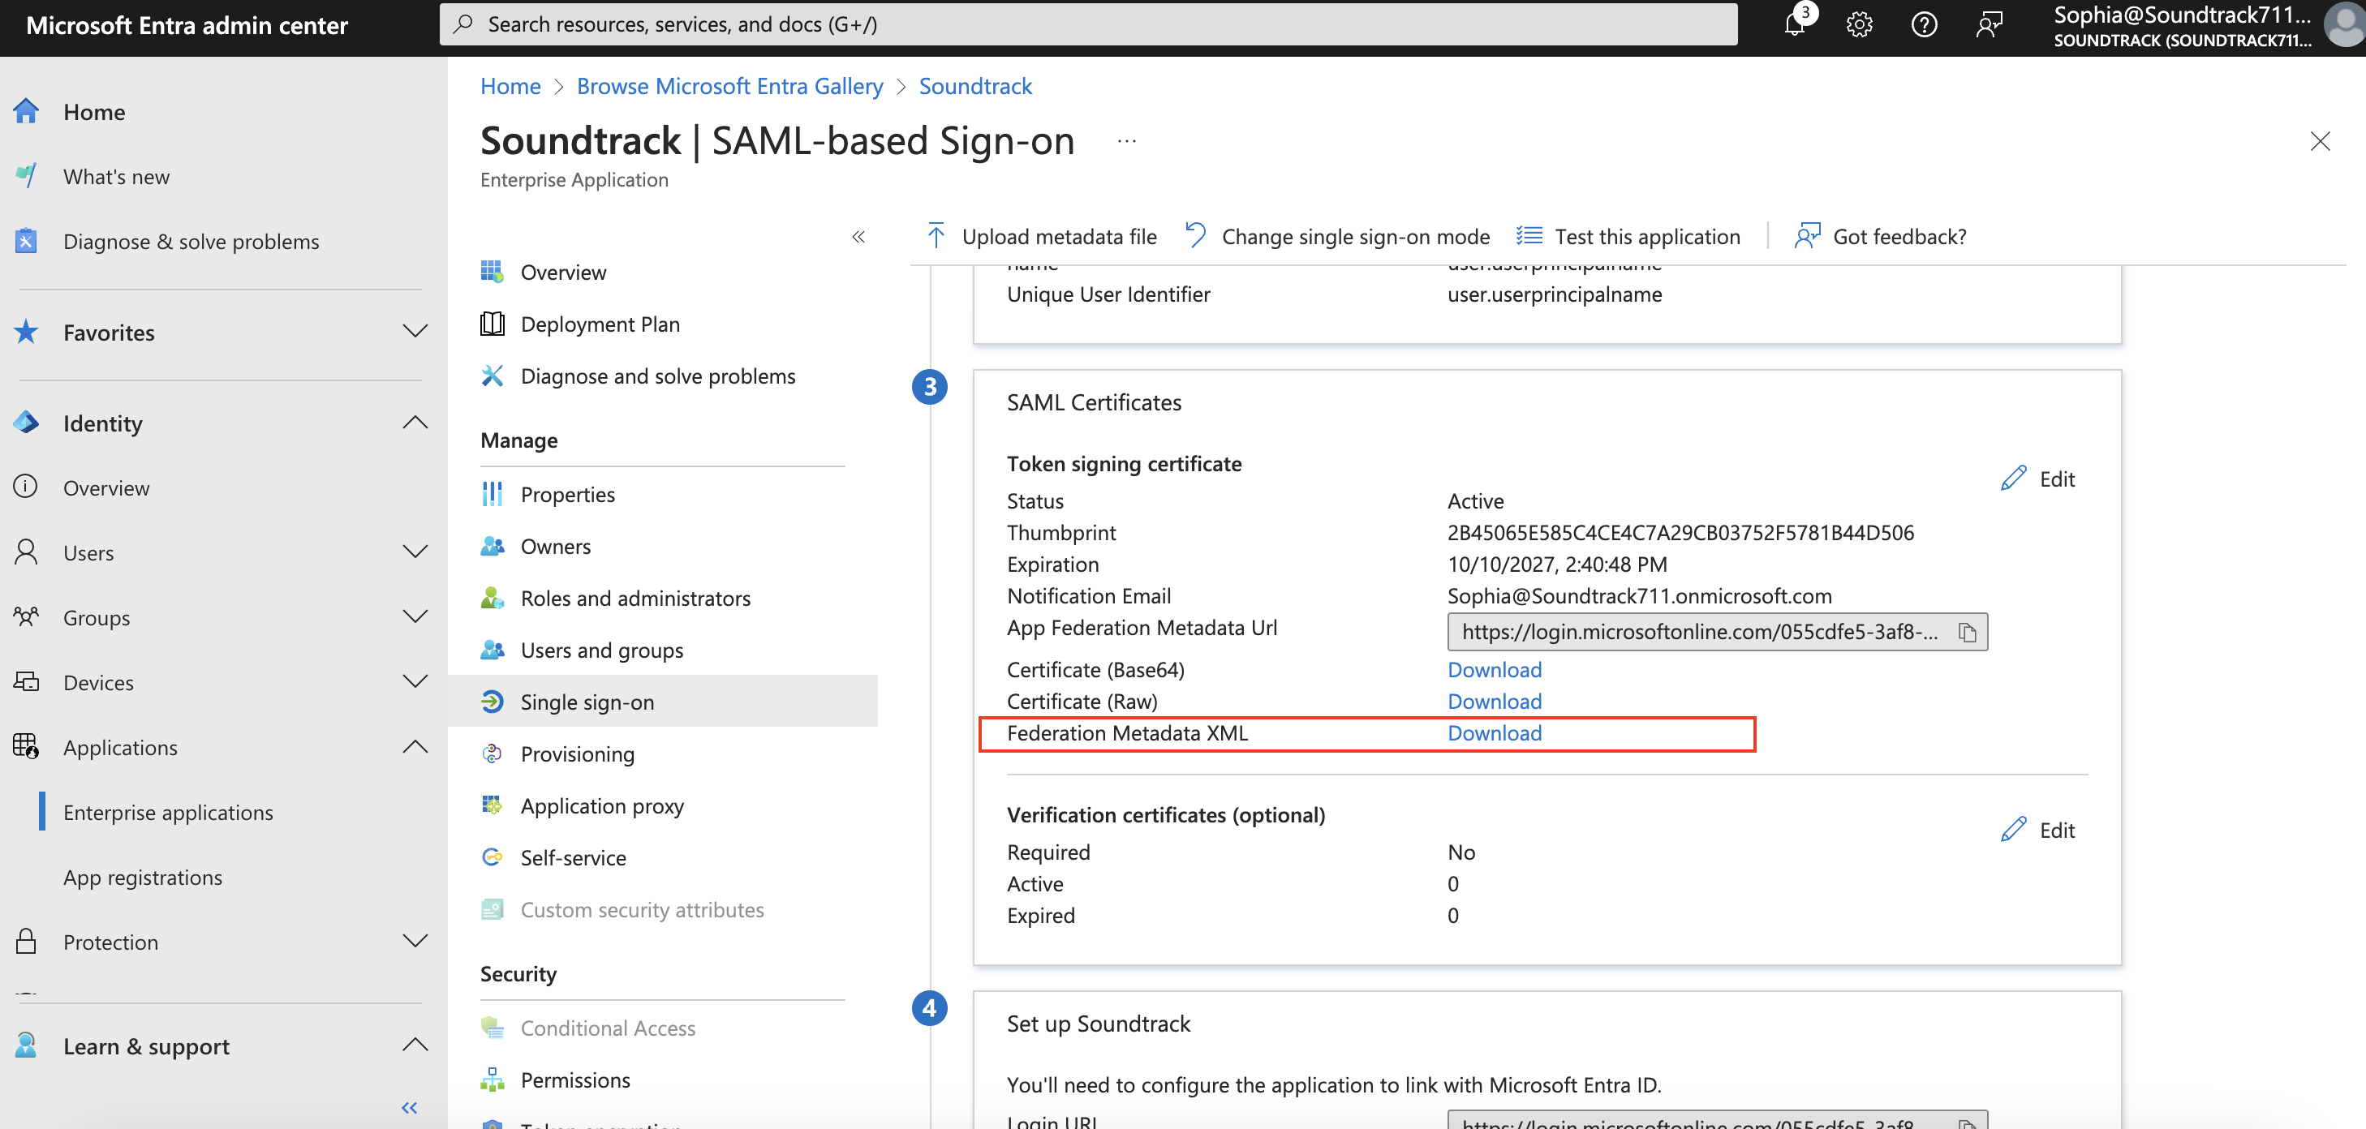Viewport: 2366px width, 1129px height.
Task: Click the feedback person icon in top bar
Action: point(1989,25)
